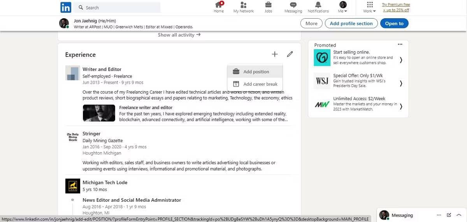Edit Experience with the pencil icon
This screenshot has width=467, height=222.
click(x=290, y=54)
